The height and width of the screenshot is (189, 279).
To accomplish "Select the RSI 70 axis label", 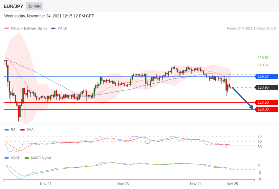I will tap(260, 136).
